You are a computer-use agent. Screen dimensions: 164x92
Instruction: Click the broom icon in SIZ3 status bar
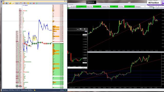click(35, 90)
